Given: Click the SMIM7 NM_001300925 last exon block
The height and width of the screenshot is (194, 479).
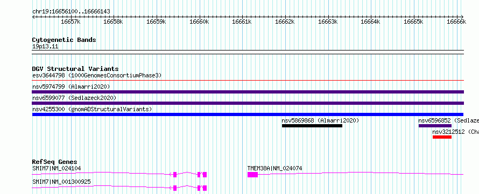Looking at the screenshot, I should [205, 188].
